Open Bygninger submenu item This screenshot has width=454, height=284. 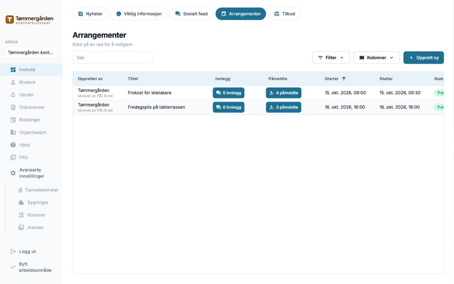click(38, 203)
